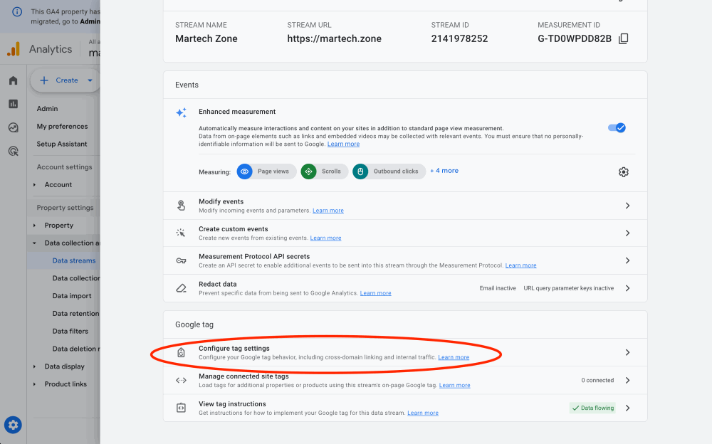Click the Scrolls measurement chip icon
Viewport: 712px width, 444px height.
click(x=308, y=171)
